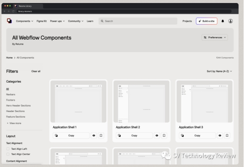Click the Build a site button
The width and height of the screenshot is (244, 167).
tap(207, 21)
